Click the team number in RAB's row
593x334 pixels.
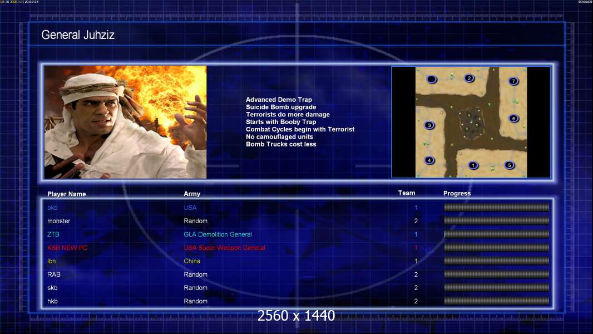416,274
